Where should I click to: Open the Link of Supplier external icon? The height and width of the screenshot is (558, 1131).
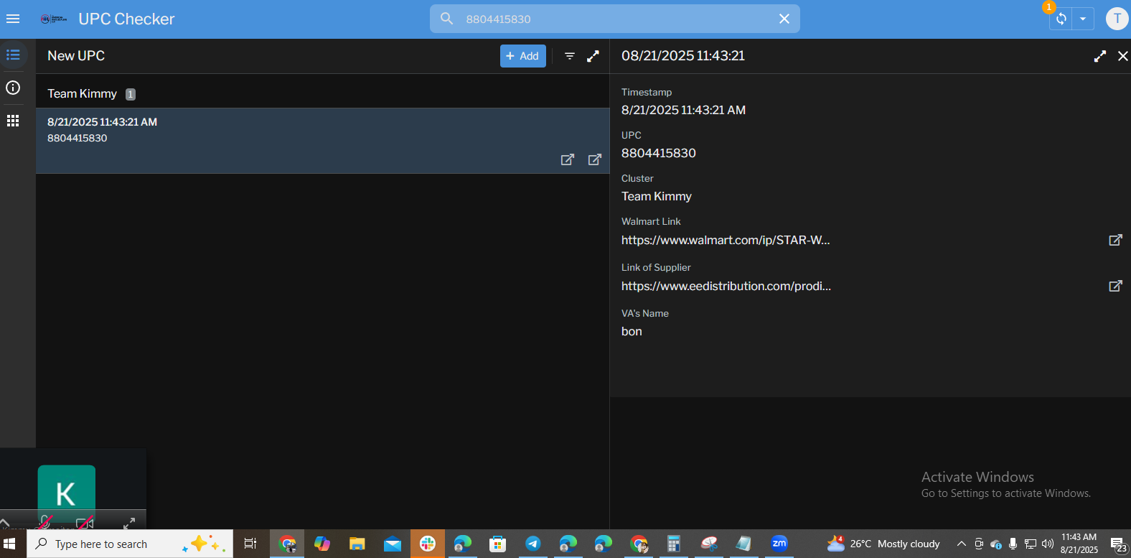[1115, 286]
